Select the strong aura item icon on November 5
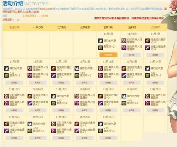This screenshot has height=147, width=177. [x=101, y=41]
